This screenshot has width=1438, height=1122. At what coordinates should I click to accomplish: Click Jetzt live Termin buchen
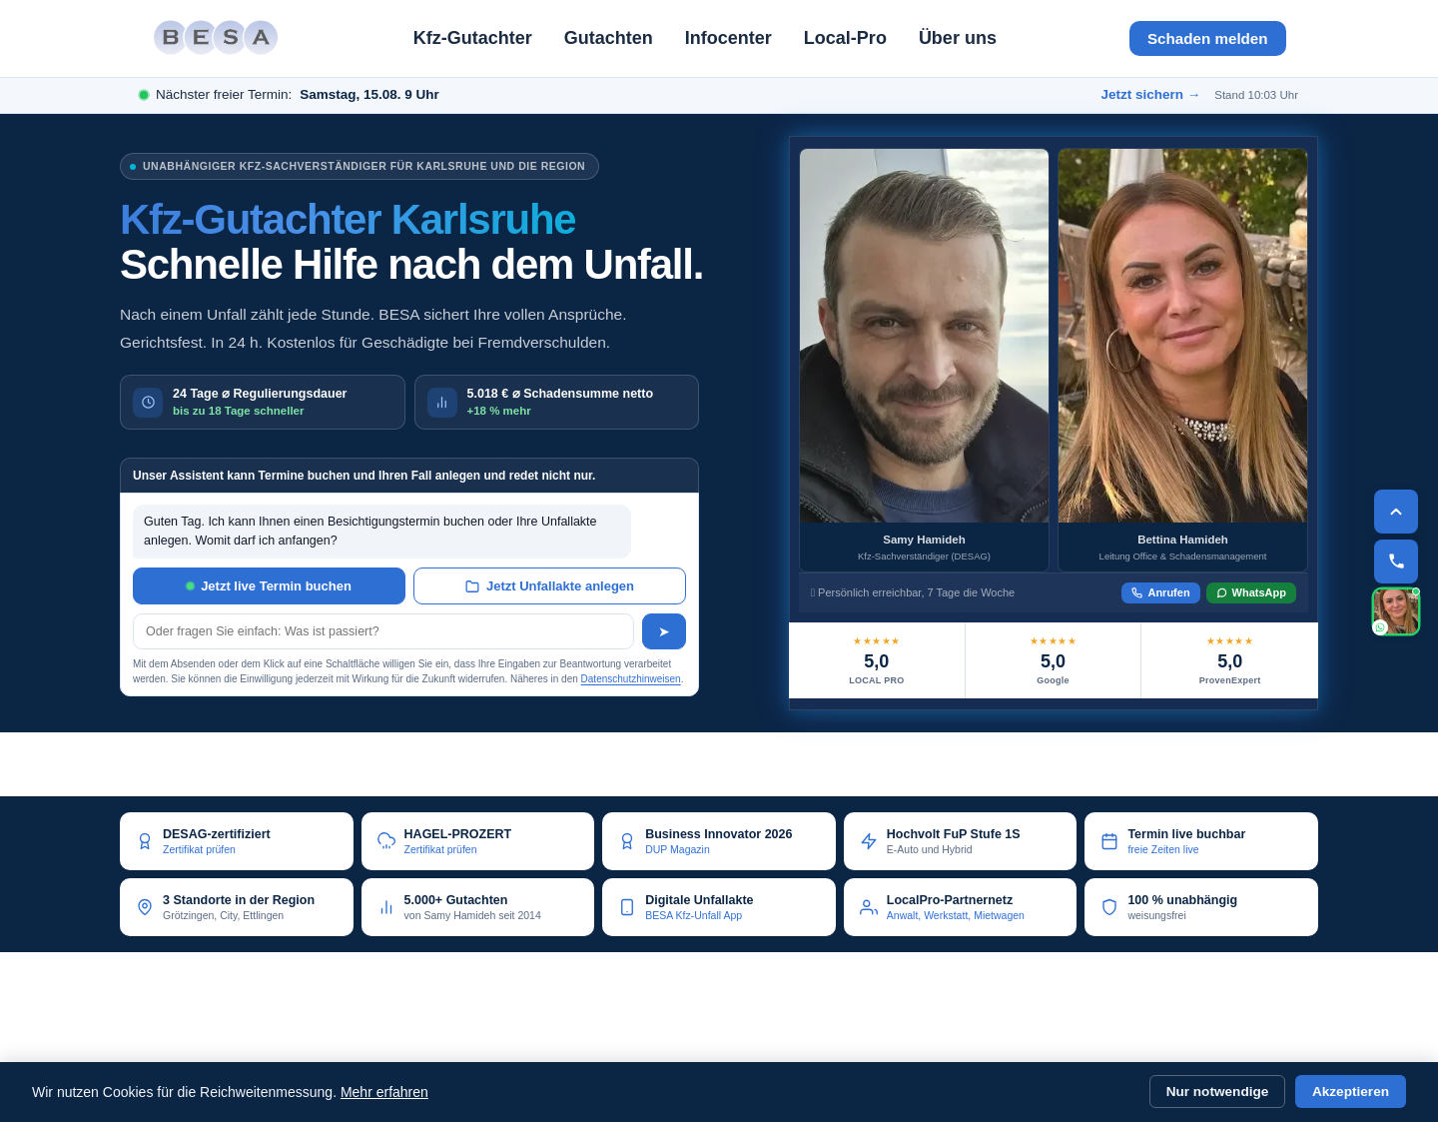269,586
